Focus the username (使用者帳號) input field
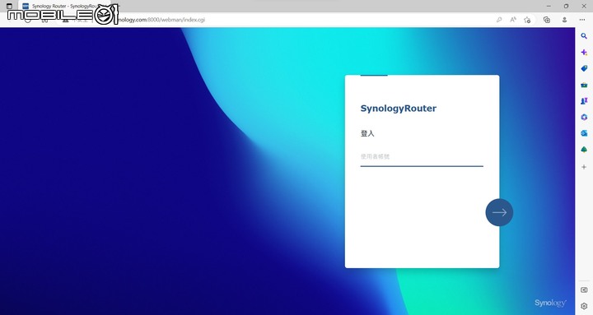The height and width of the screenshot is (315, 593). (x=422, y=156)
